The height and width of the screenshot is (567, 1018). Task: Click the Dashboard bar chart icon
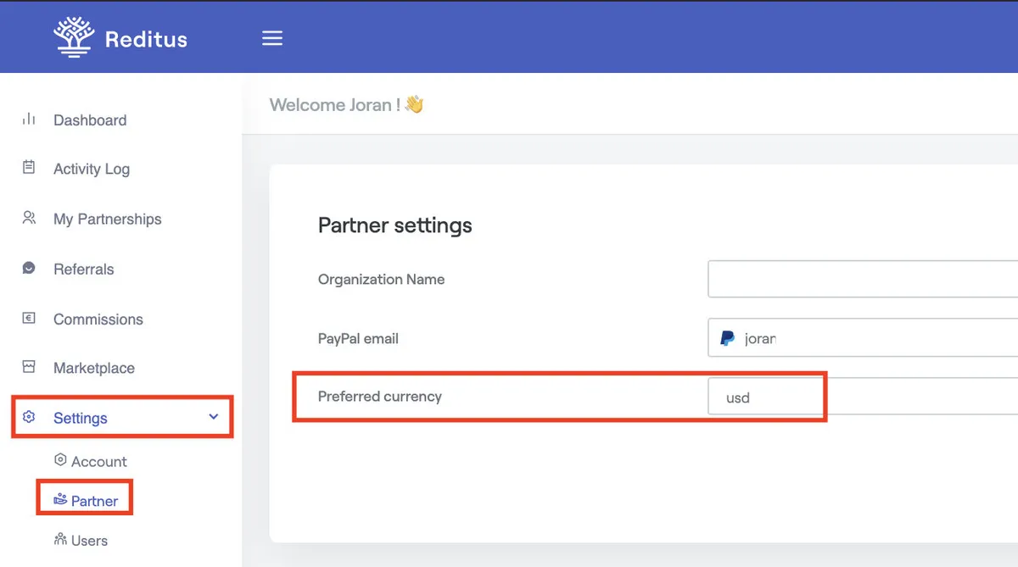29,120
